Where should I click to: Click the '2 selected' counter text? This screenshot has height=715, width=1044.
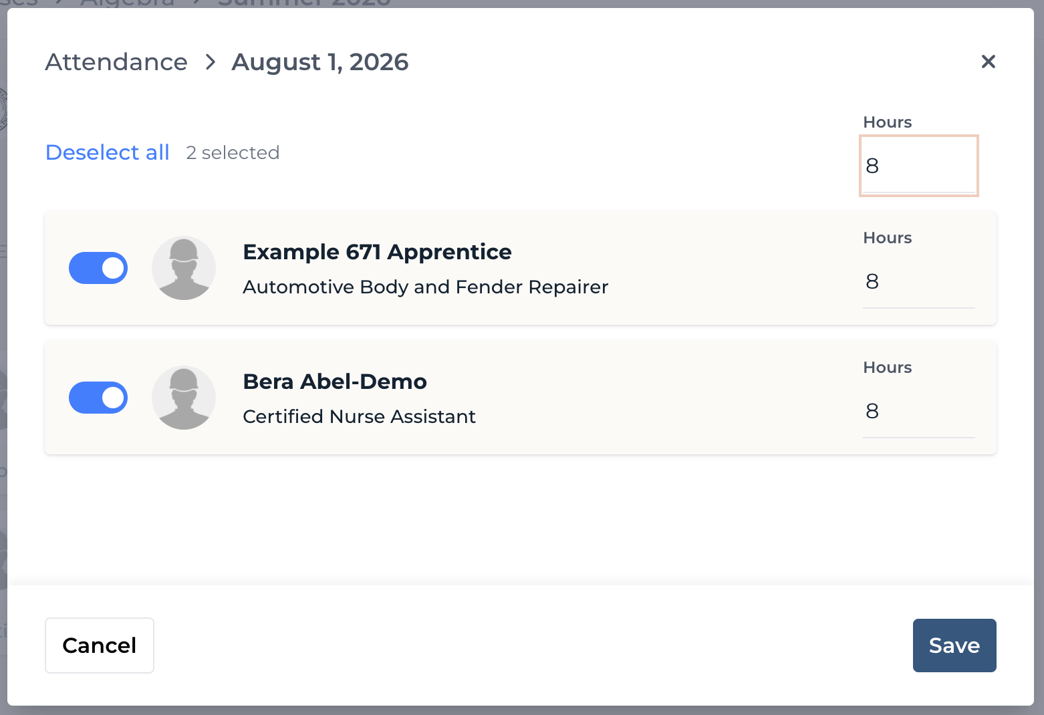pyautogui.click(x=233, y=152)
